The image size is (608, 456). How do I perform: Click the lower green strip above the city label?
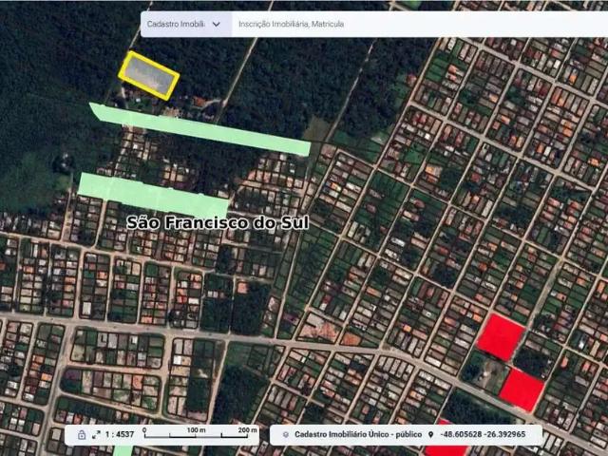click(x=152, y=195)
